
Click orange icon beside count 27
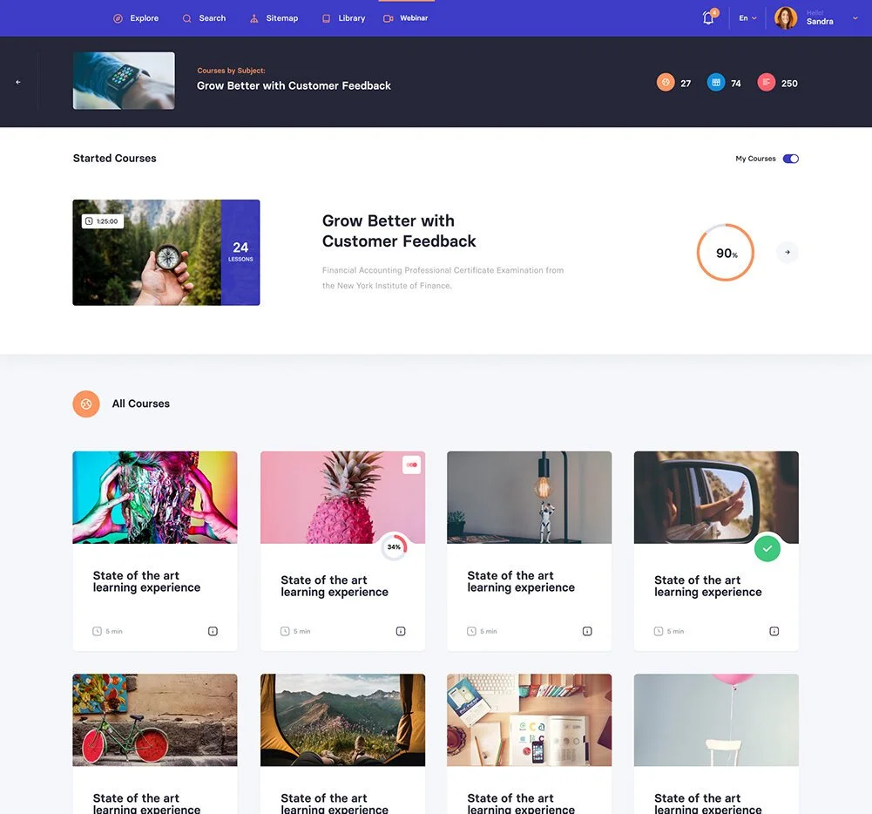click(666, 82)
